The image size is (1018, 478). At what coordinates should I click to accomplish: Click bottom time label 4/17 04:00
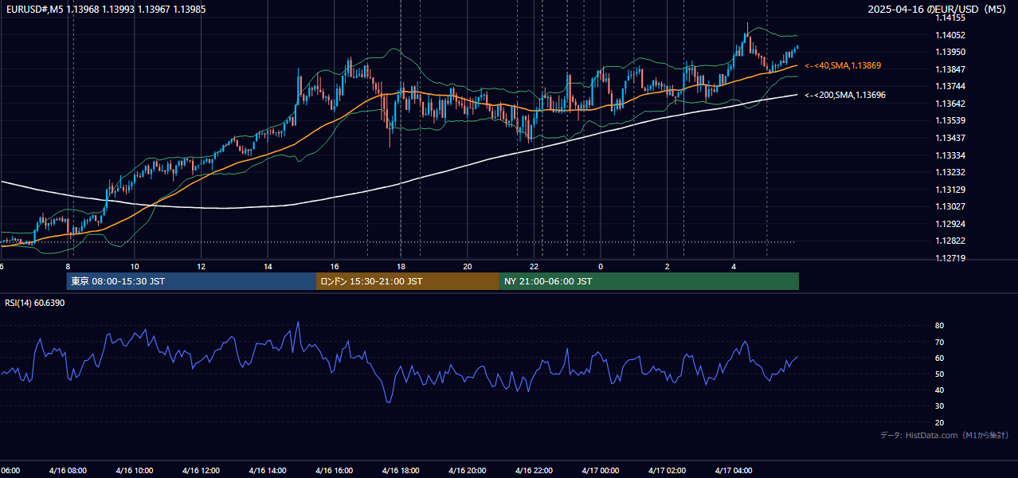point(733,471)
